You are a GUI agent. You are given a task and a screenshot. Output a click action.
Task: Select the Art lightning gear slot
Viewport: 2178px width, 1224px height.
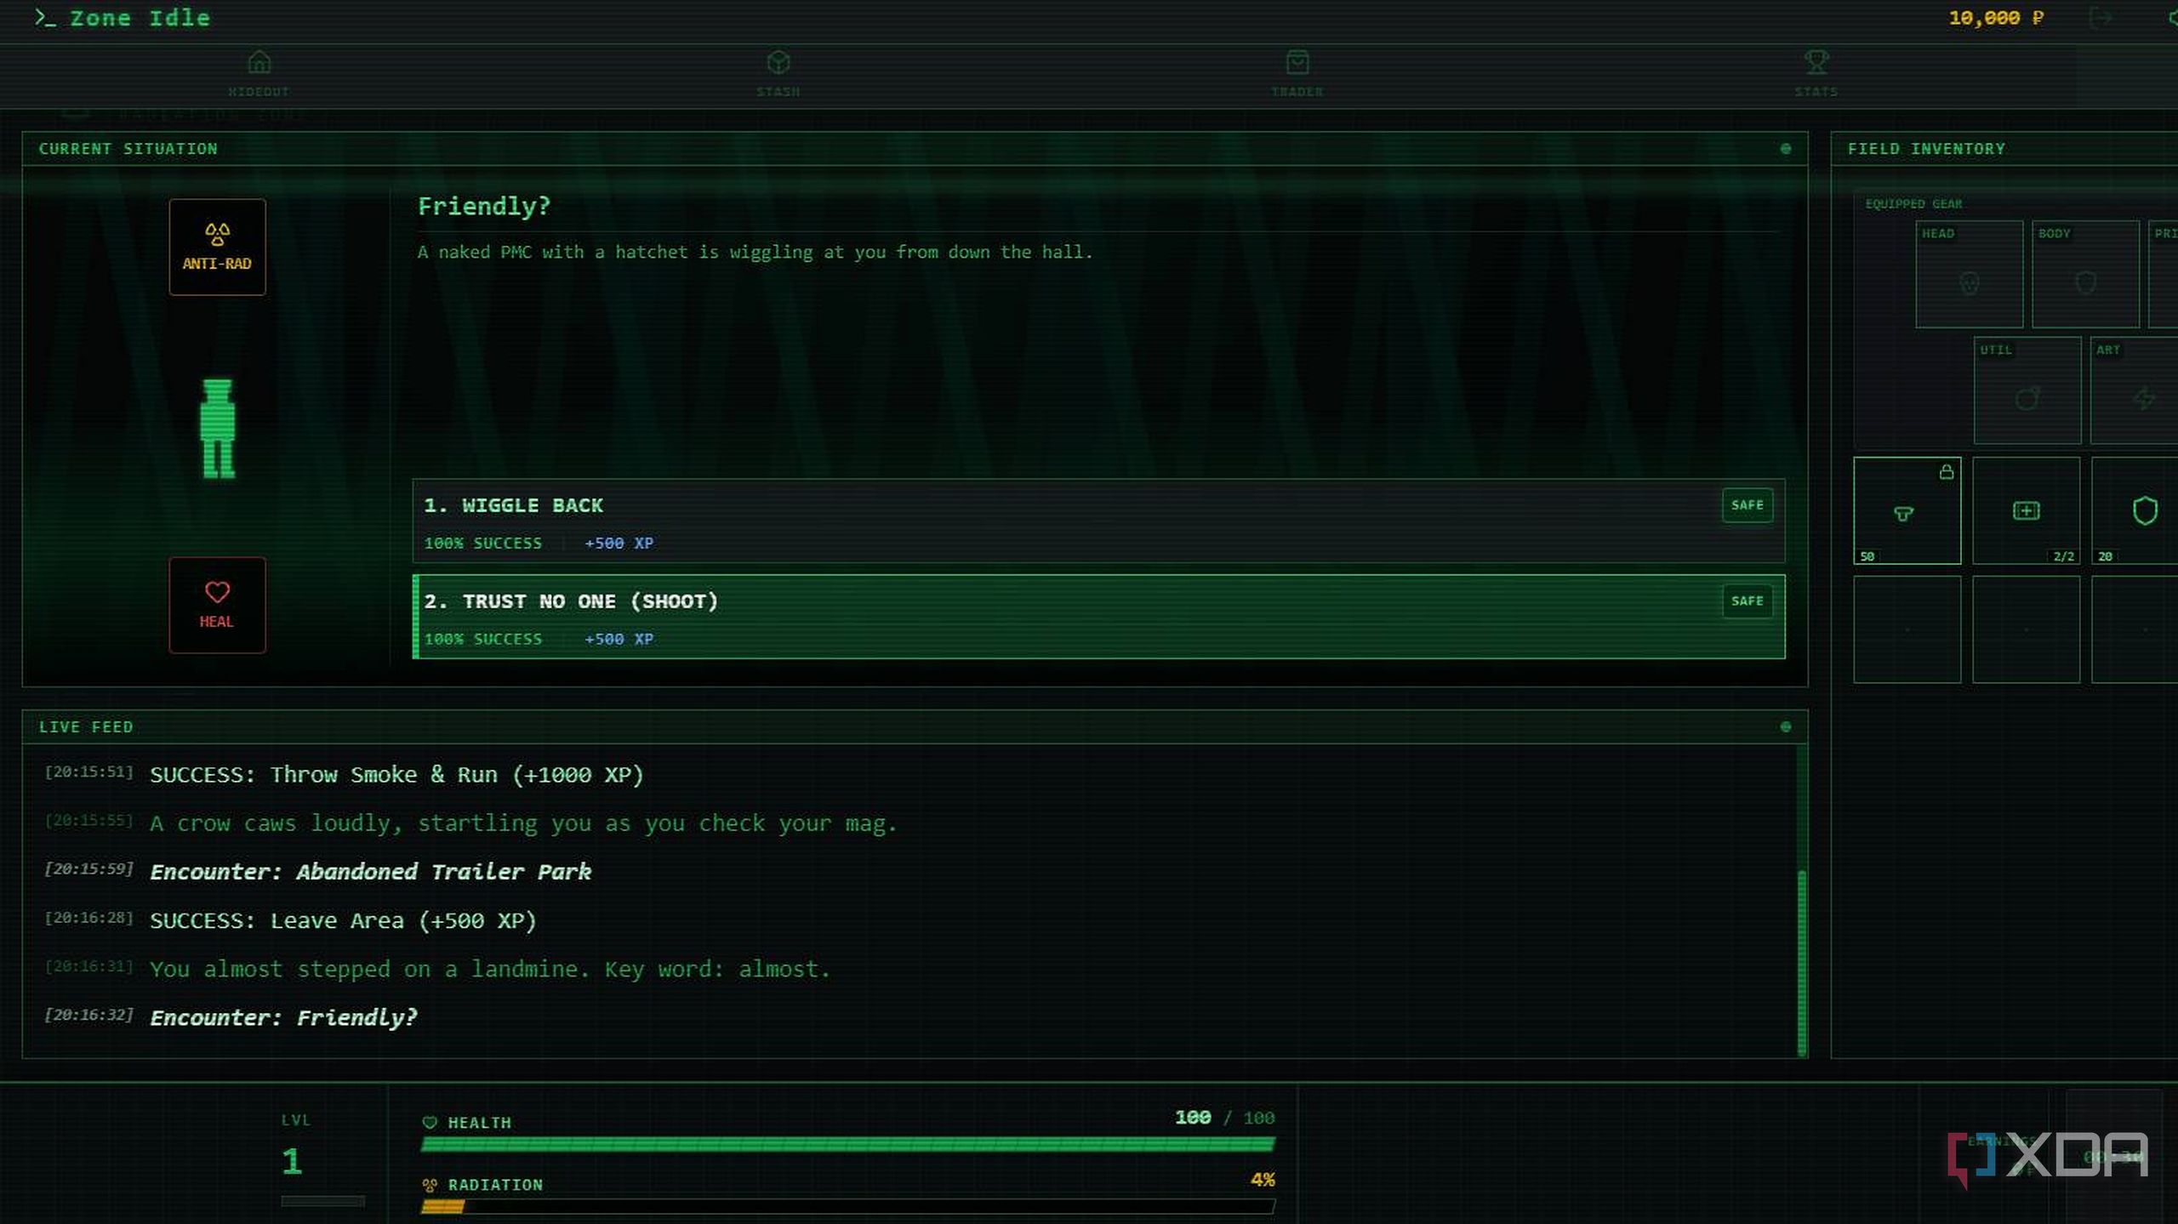tap(2135, 390)
